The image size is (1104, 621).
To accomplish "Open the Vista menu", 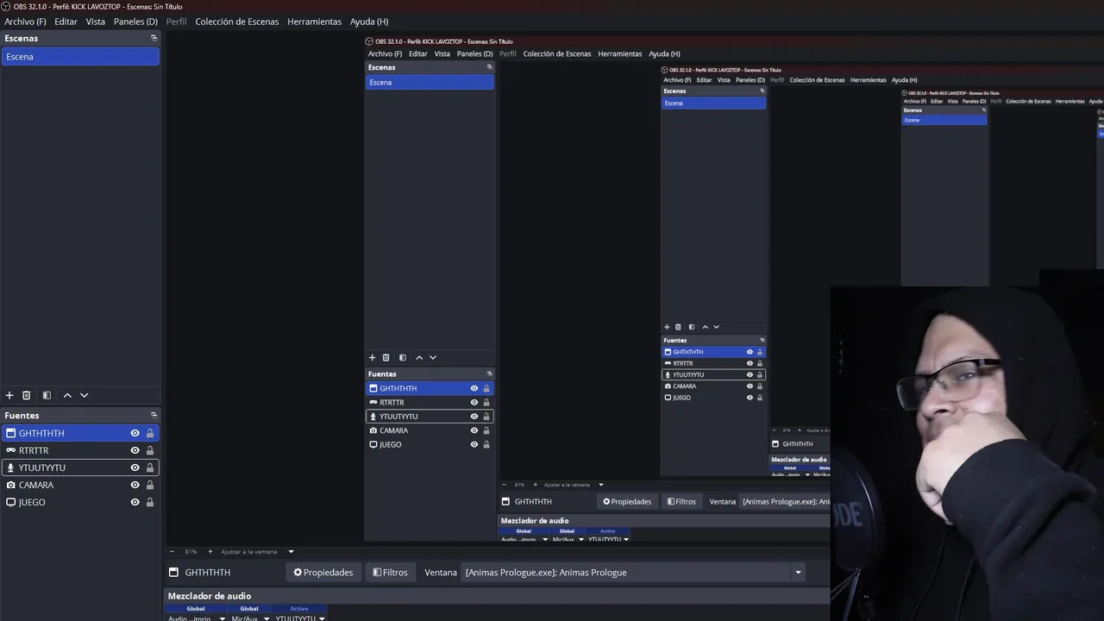I will (x=96, y=22).
